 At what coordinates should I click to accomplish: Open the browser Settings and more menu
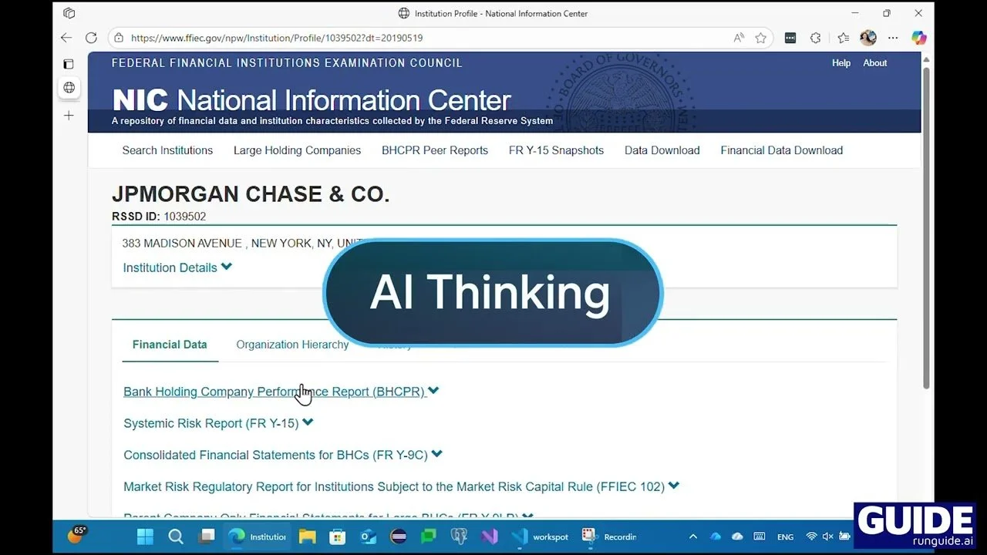pyautogui.click(x=893, y=38)
